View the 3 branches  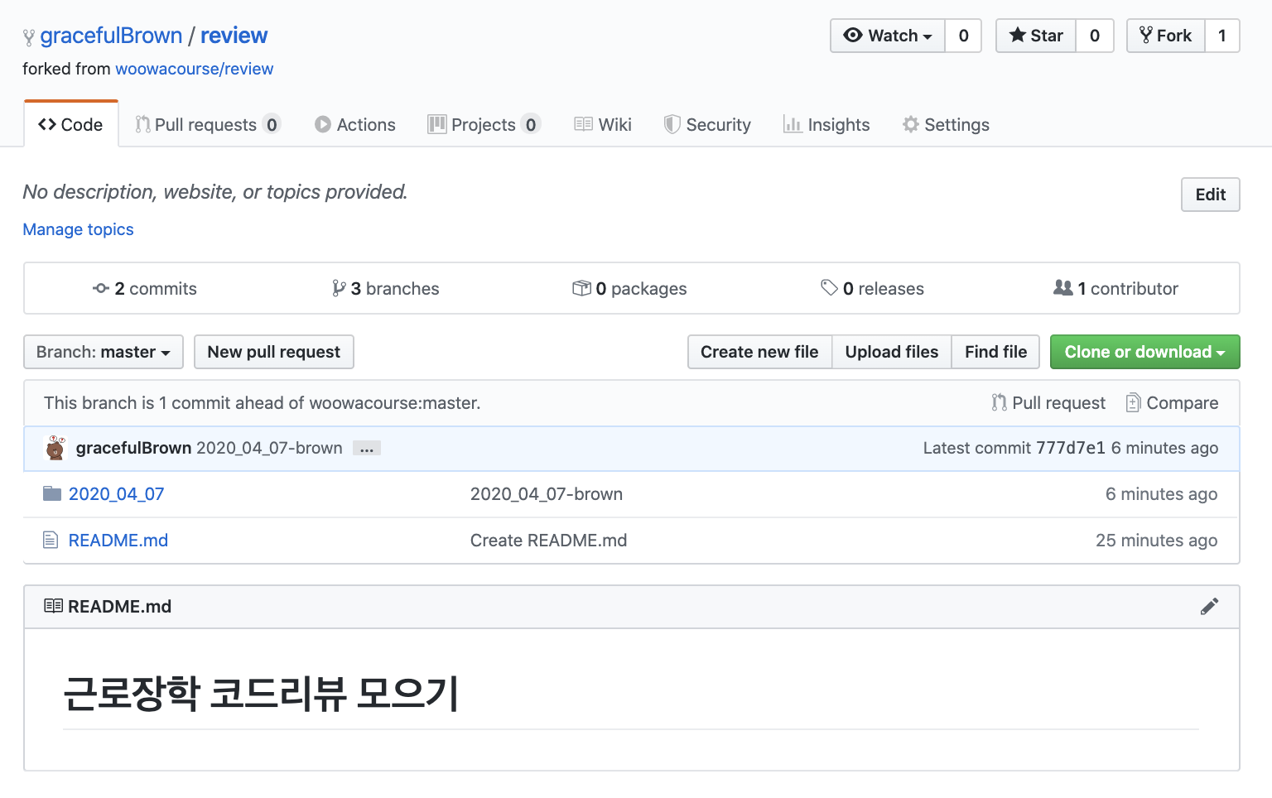[x=385, y=289]
